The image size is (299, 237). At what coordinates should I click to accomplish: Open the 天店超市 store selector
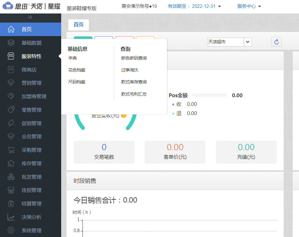pyautogui.click(x=229, y=42)
